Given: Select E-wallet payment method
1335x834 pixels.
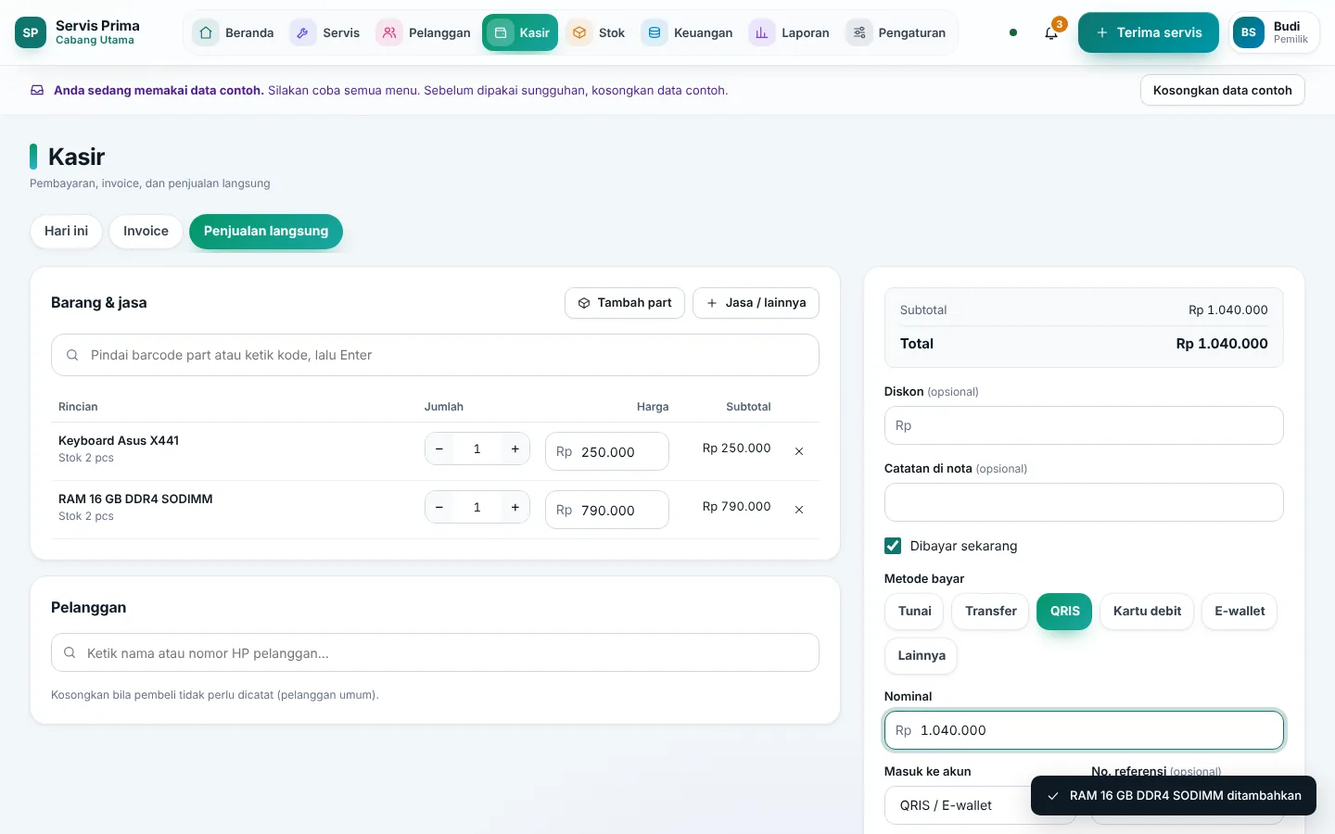Looking at the screenshot, I should click(x=1240, y=612).
